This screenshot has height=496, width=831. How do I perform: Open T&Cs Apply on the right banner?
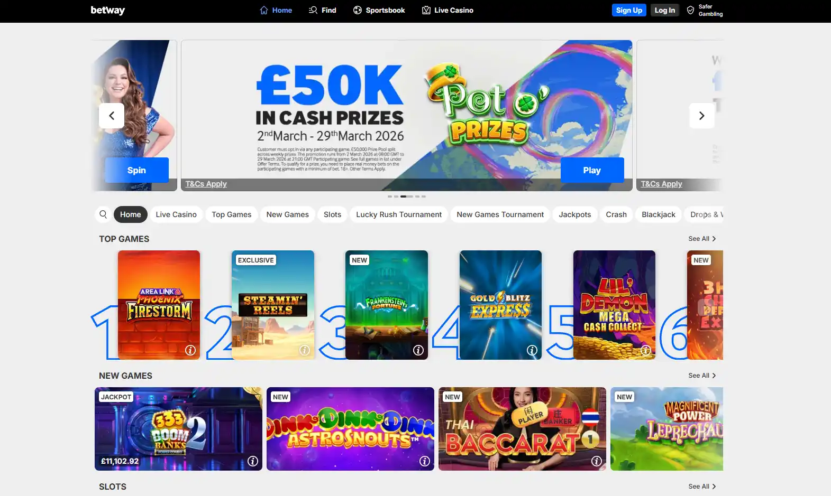click(662, 184)
